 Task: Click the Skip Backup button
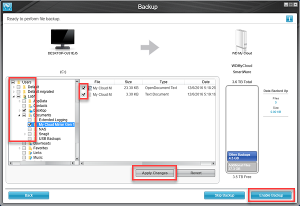(224, 195)
